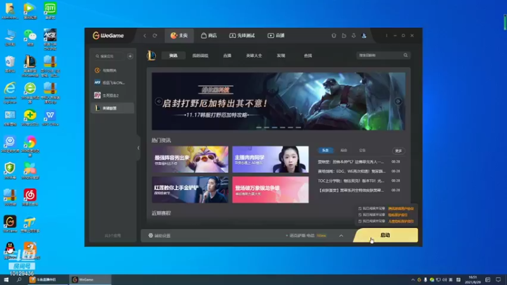This screenshot has width=507, height=285.
Task: Click the WeGame logo in the header
Action: coord(108,35)
